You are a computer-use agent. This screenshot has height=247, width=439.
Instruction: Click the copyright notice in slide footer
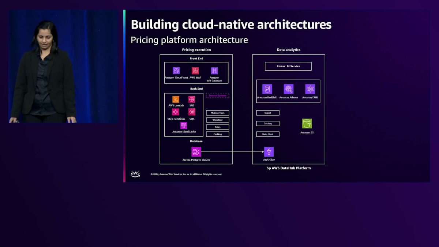click(186, 174)
